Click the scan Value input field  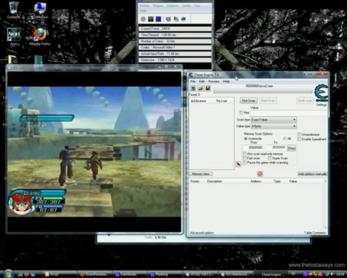289,113
